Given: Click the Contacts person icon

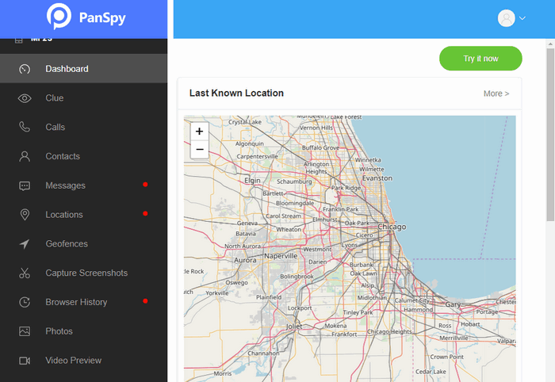Looking at the screenshot, I should [x=25, y=156].
